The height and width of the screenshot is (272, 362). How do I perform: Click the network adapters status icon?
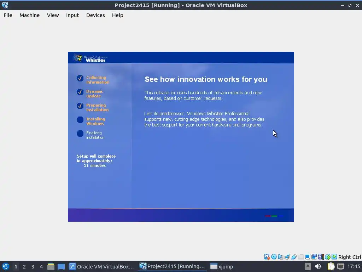click(x=287, y=257)
